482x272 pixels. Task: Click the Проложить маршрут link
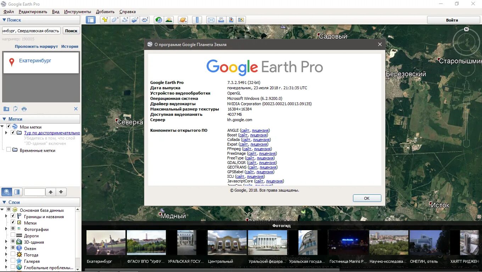coord(37,46)
